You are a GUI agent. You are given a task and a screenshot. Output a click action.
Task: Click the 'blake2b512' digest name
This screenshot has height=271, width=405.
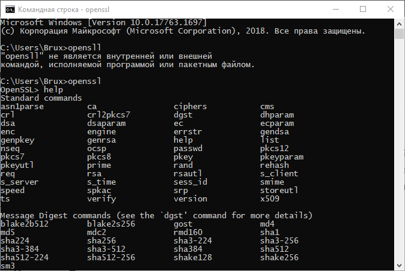click(25, 224)
